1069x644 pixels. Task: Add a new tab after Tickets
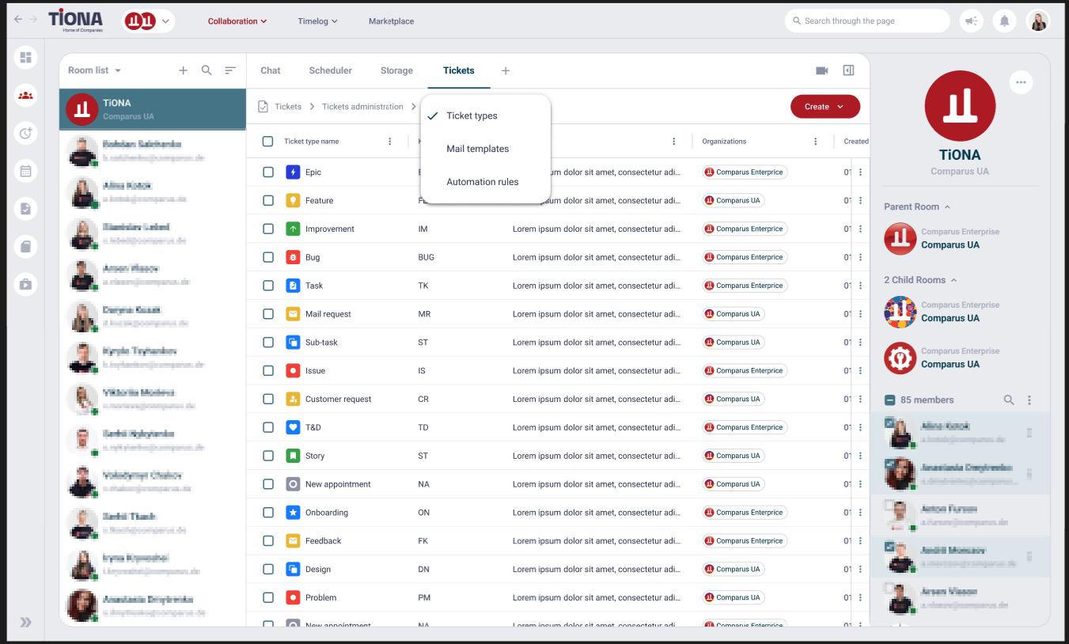(506, 70)
